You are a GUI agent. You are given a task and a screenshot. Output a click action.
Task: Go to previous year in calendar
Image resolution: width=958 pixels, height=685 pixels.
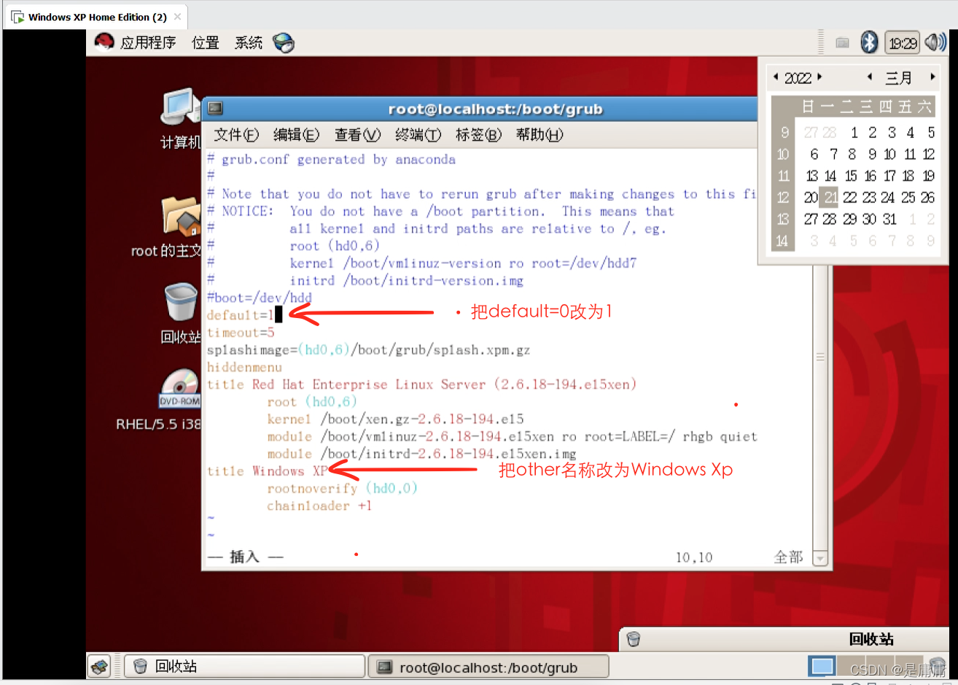776,77
